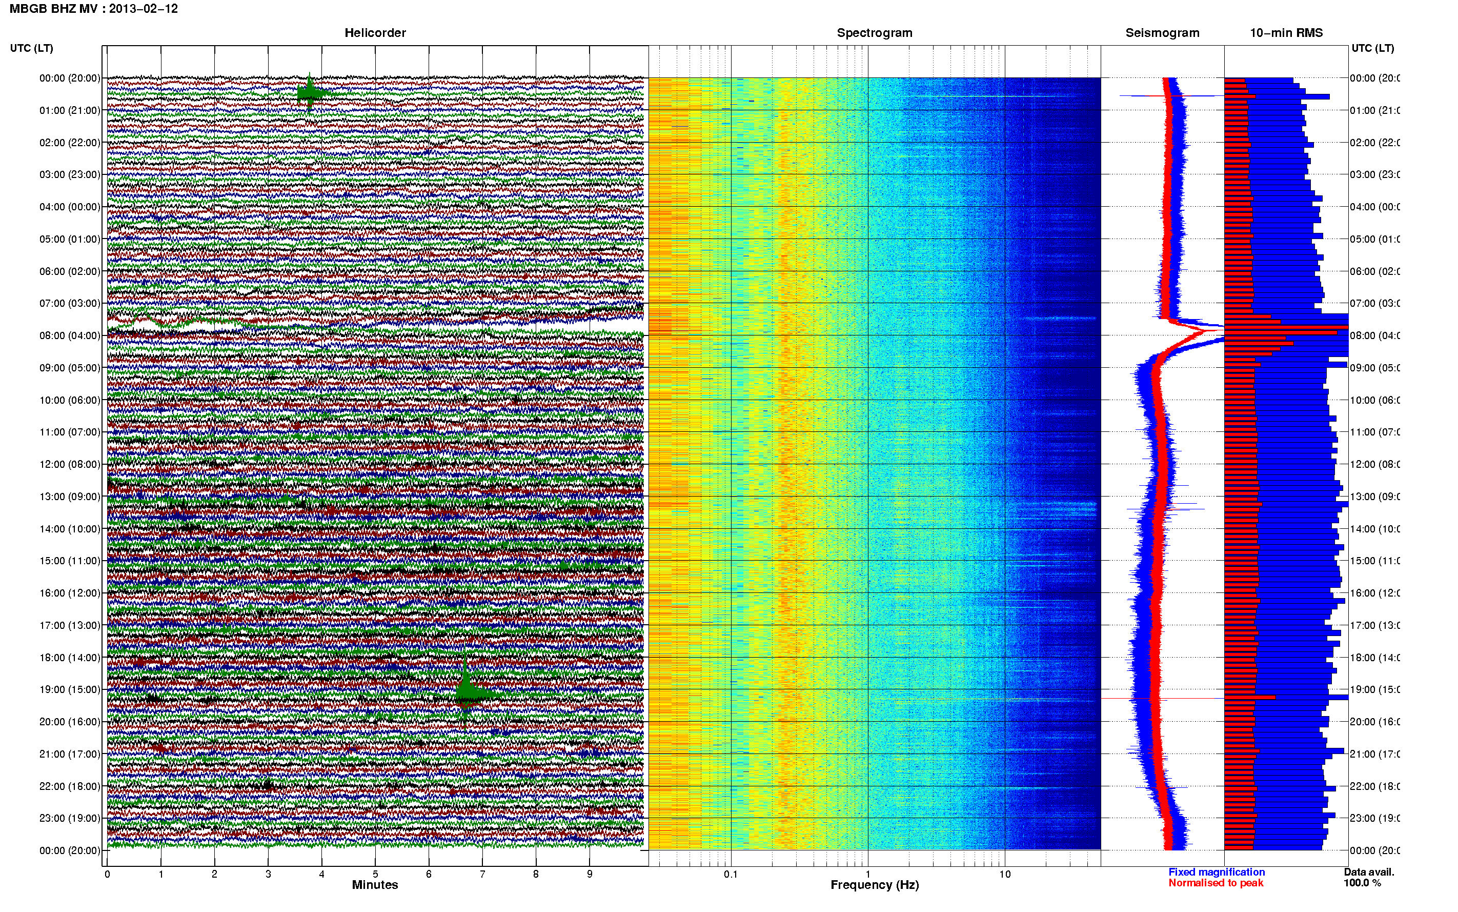The height and width of the screenshot is (912, 1458).
Task: Select the 'Helicorder' panel heading
Action: coord(375,33)
